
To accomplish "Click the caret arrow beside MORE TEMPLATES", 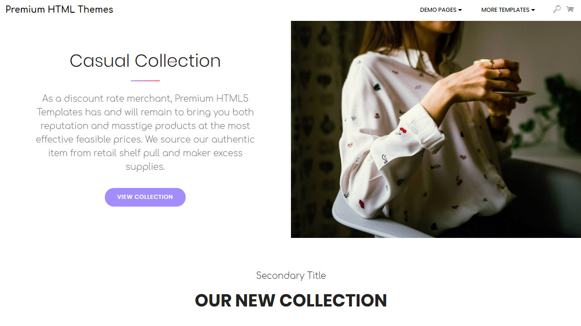I will click(x=533, y=10).
